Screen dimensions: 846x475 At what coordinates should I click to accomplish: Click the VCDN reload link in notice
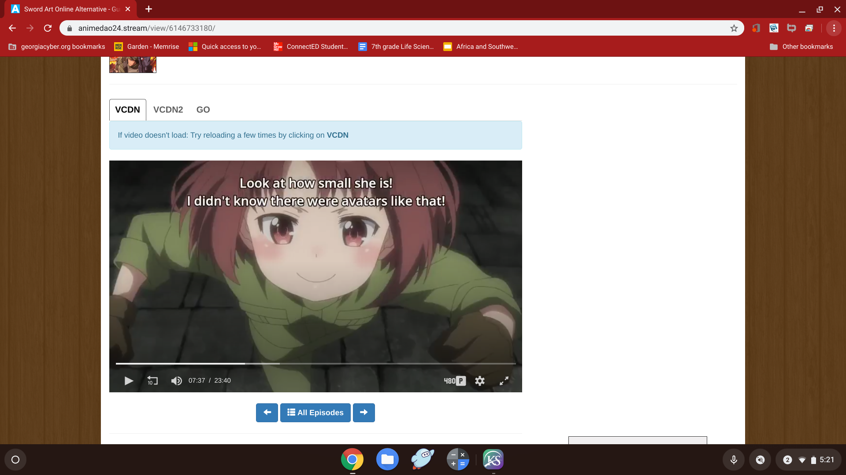(x=338, y=135)
